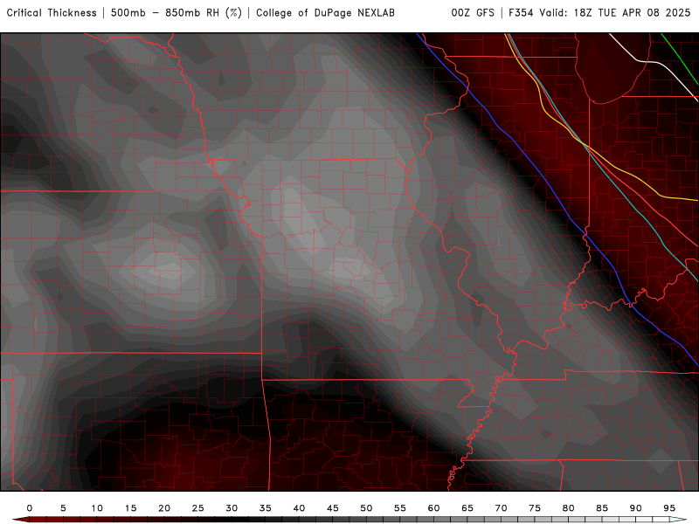Click the "10" value on the color scale
Screen dimensions: 699x524
[x=97, y=508]
